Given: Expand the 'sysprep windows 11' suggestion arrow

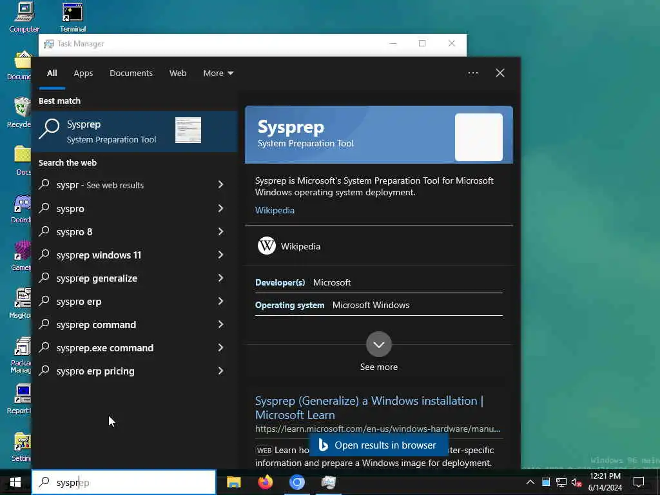Looking at the screenshot, I should pos(220,255).
